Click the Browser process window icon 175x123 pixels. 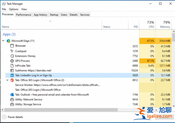coord(12,46)
